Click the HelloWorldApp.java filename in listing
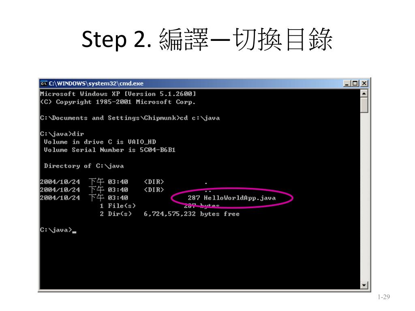The height and width of the screenshot is (311, 415). (240, 198)
